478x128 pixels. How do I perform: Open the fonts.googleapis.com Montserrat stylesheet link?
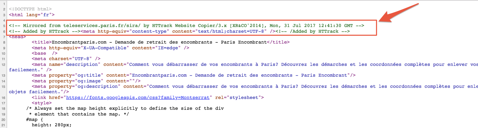(x=138, y=97)
